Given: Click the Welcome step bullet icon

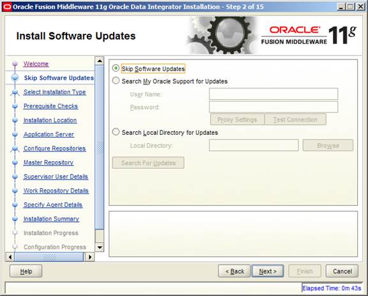Looking at the screenshot, I should [15, 64].
